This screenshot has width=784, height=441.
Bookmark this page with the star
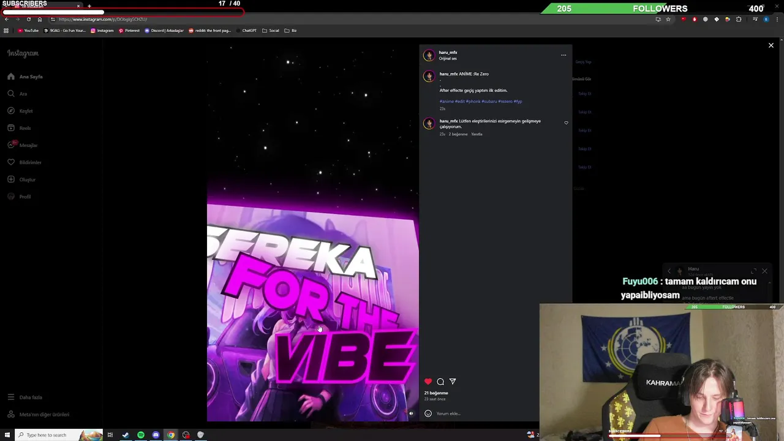[x=668, y=20]
